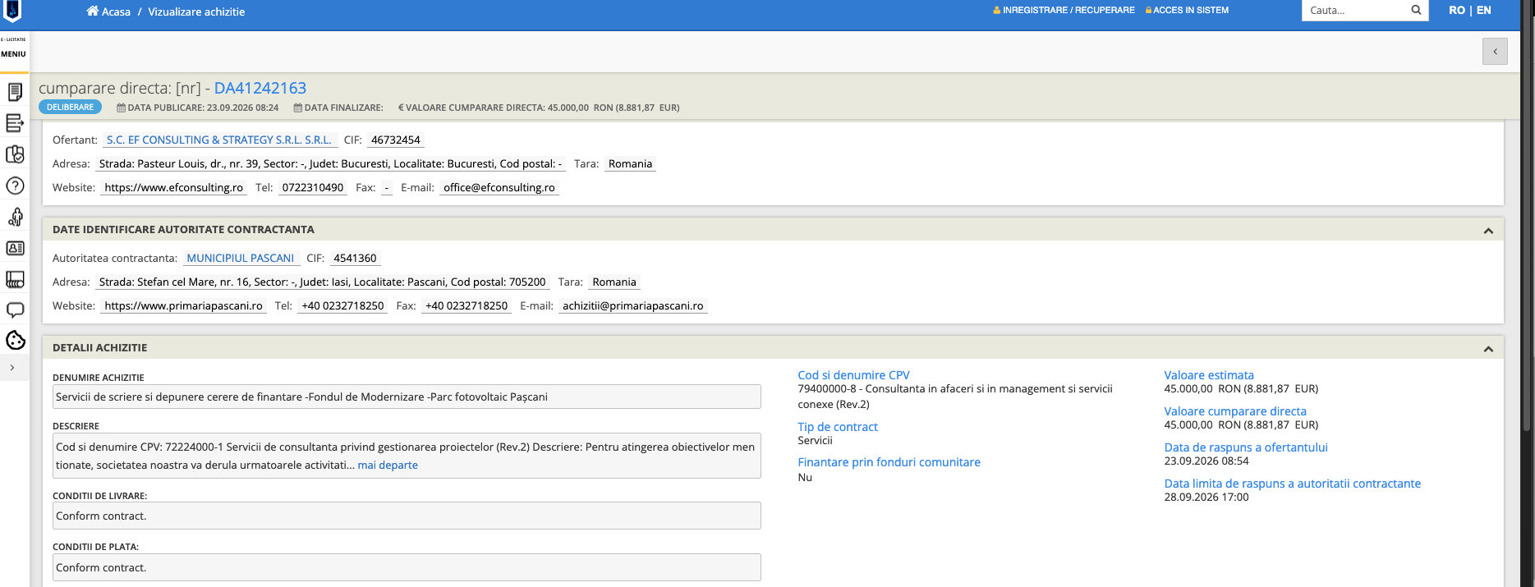Screen dimensions: 1535x587
Task: Click the search magnifier icon
Action: 1416,11
